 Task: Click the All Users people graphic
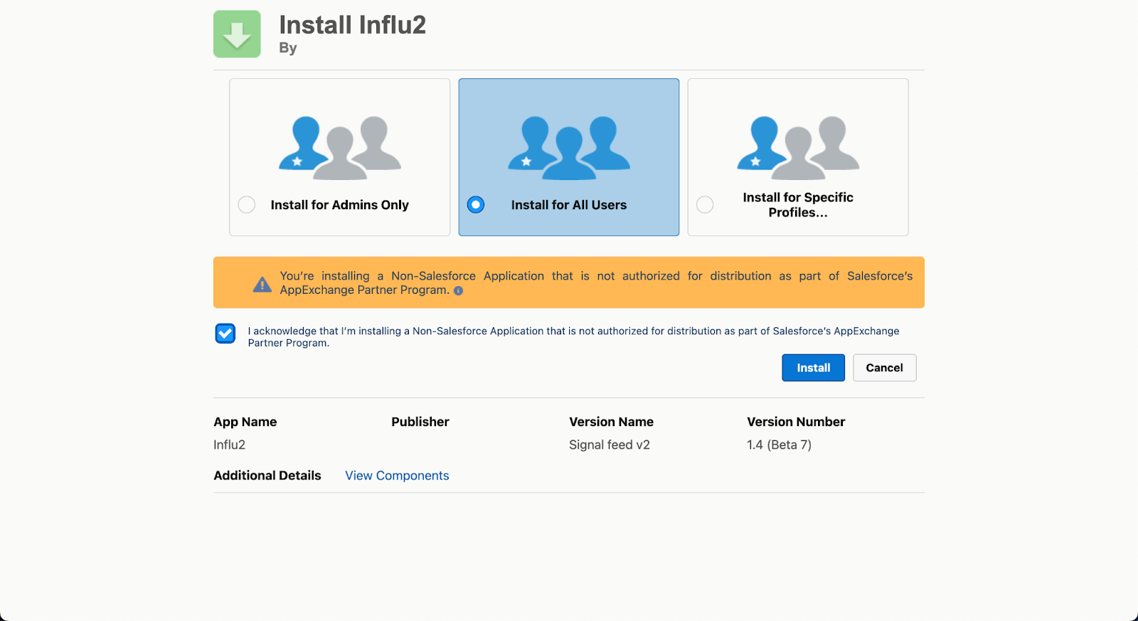click(569, 147)
